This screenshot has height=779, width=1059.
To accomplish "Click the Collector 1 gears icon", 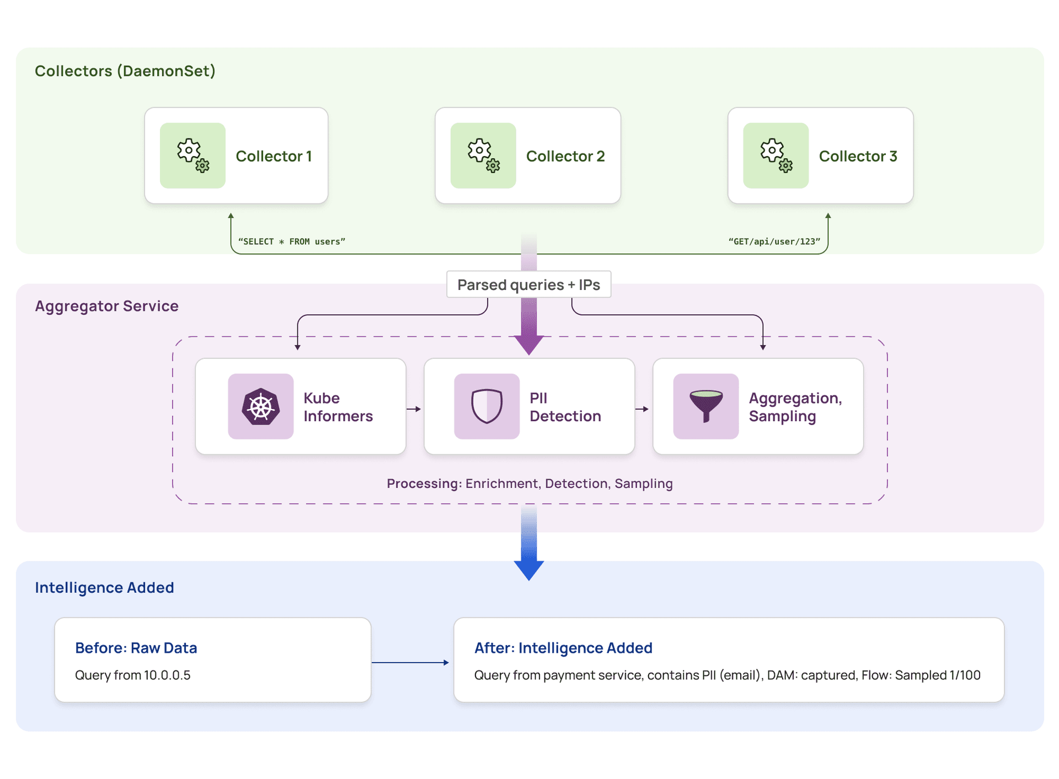I will point(192,155).
